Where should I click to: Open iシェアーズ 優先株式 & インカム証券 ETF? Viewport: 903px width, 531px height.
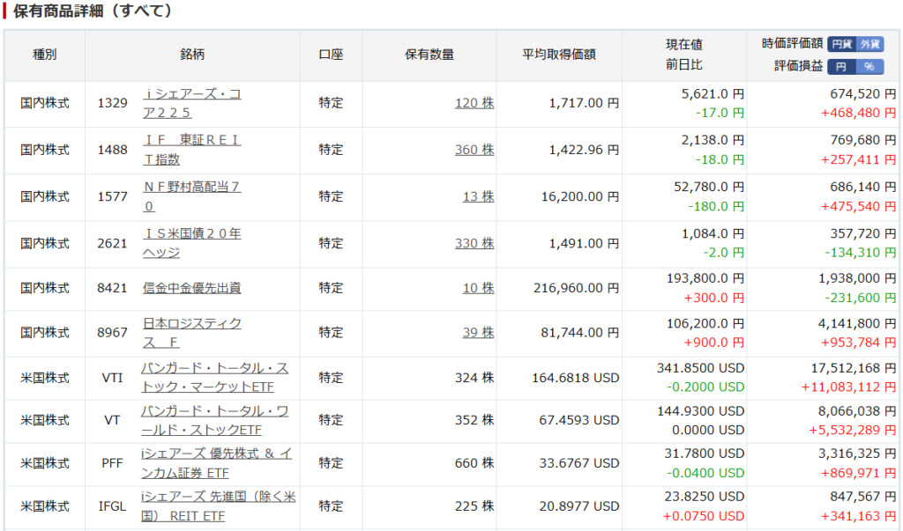pyautogui.click(x=216, y=463)
